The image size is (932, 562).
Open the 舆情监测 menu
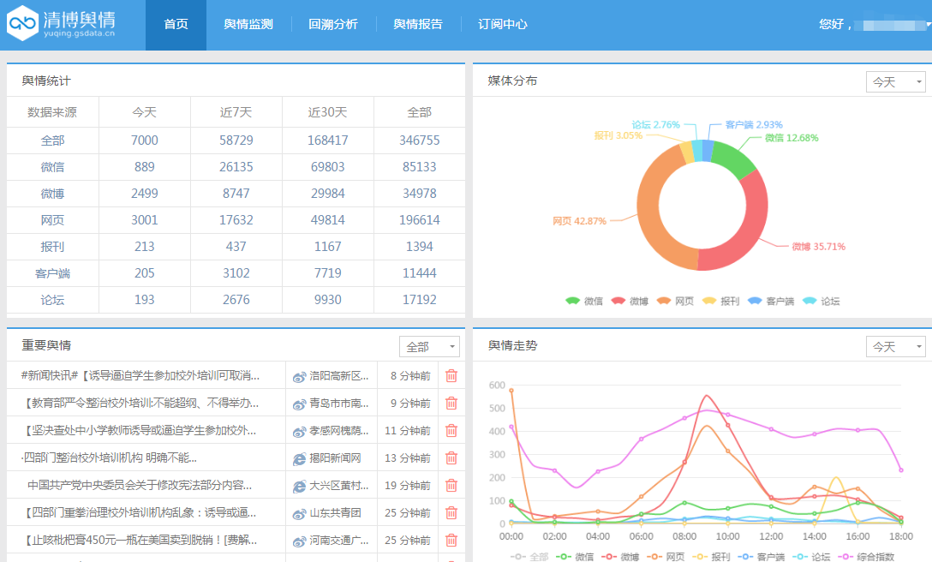coord(248,24)
